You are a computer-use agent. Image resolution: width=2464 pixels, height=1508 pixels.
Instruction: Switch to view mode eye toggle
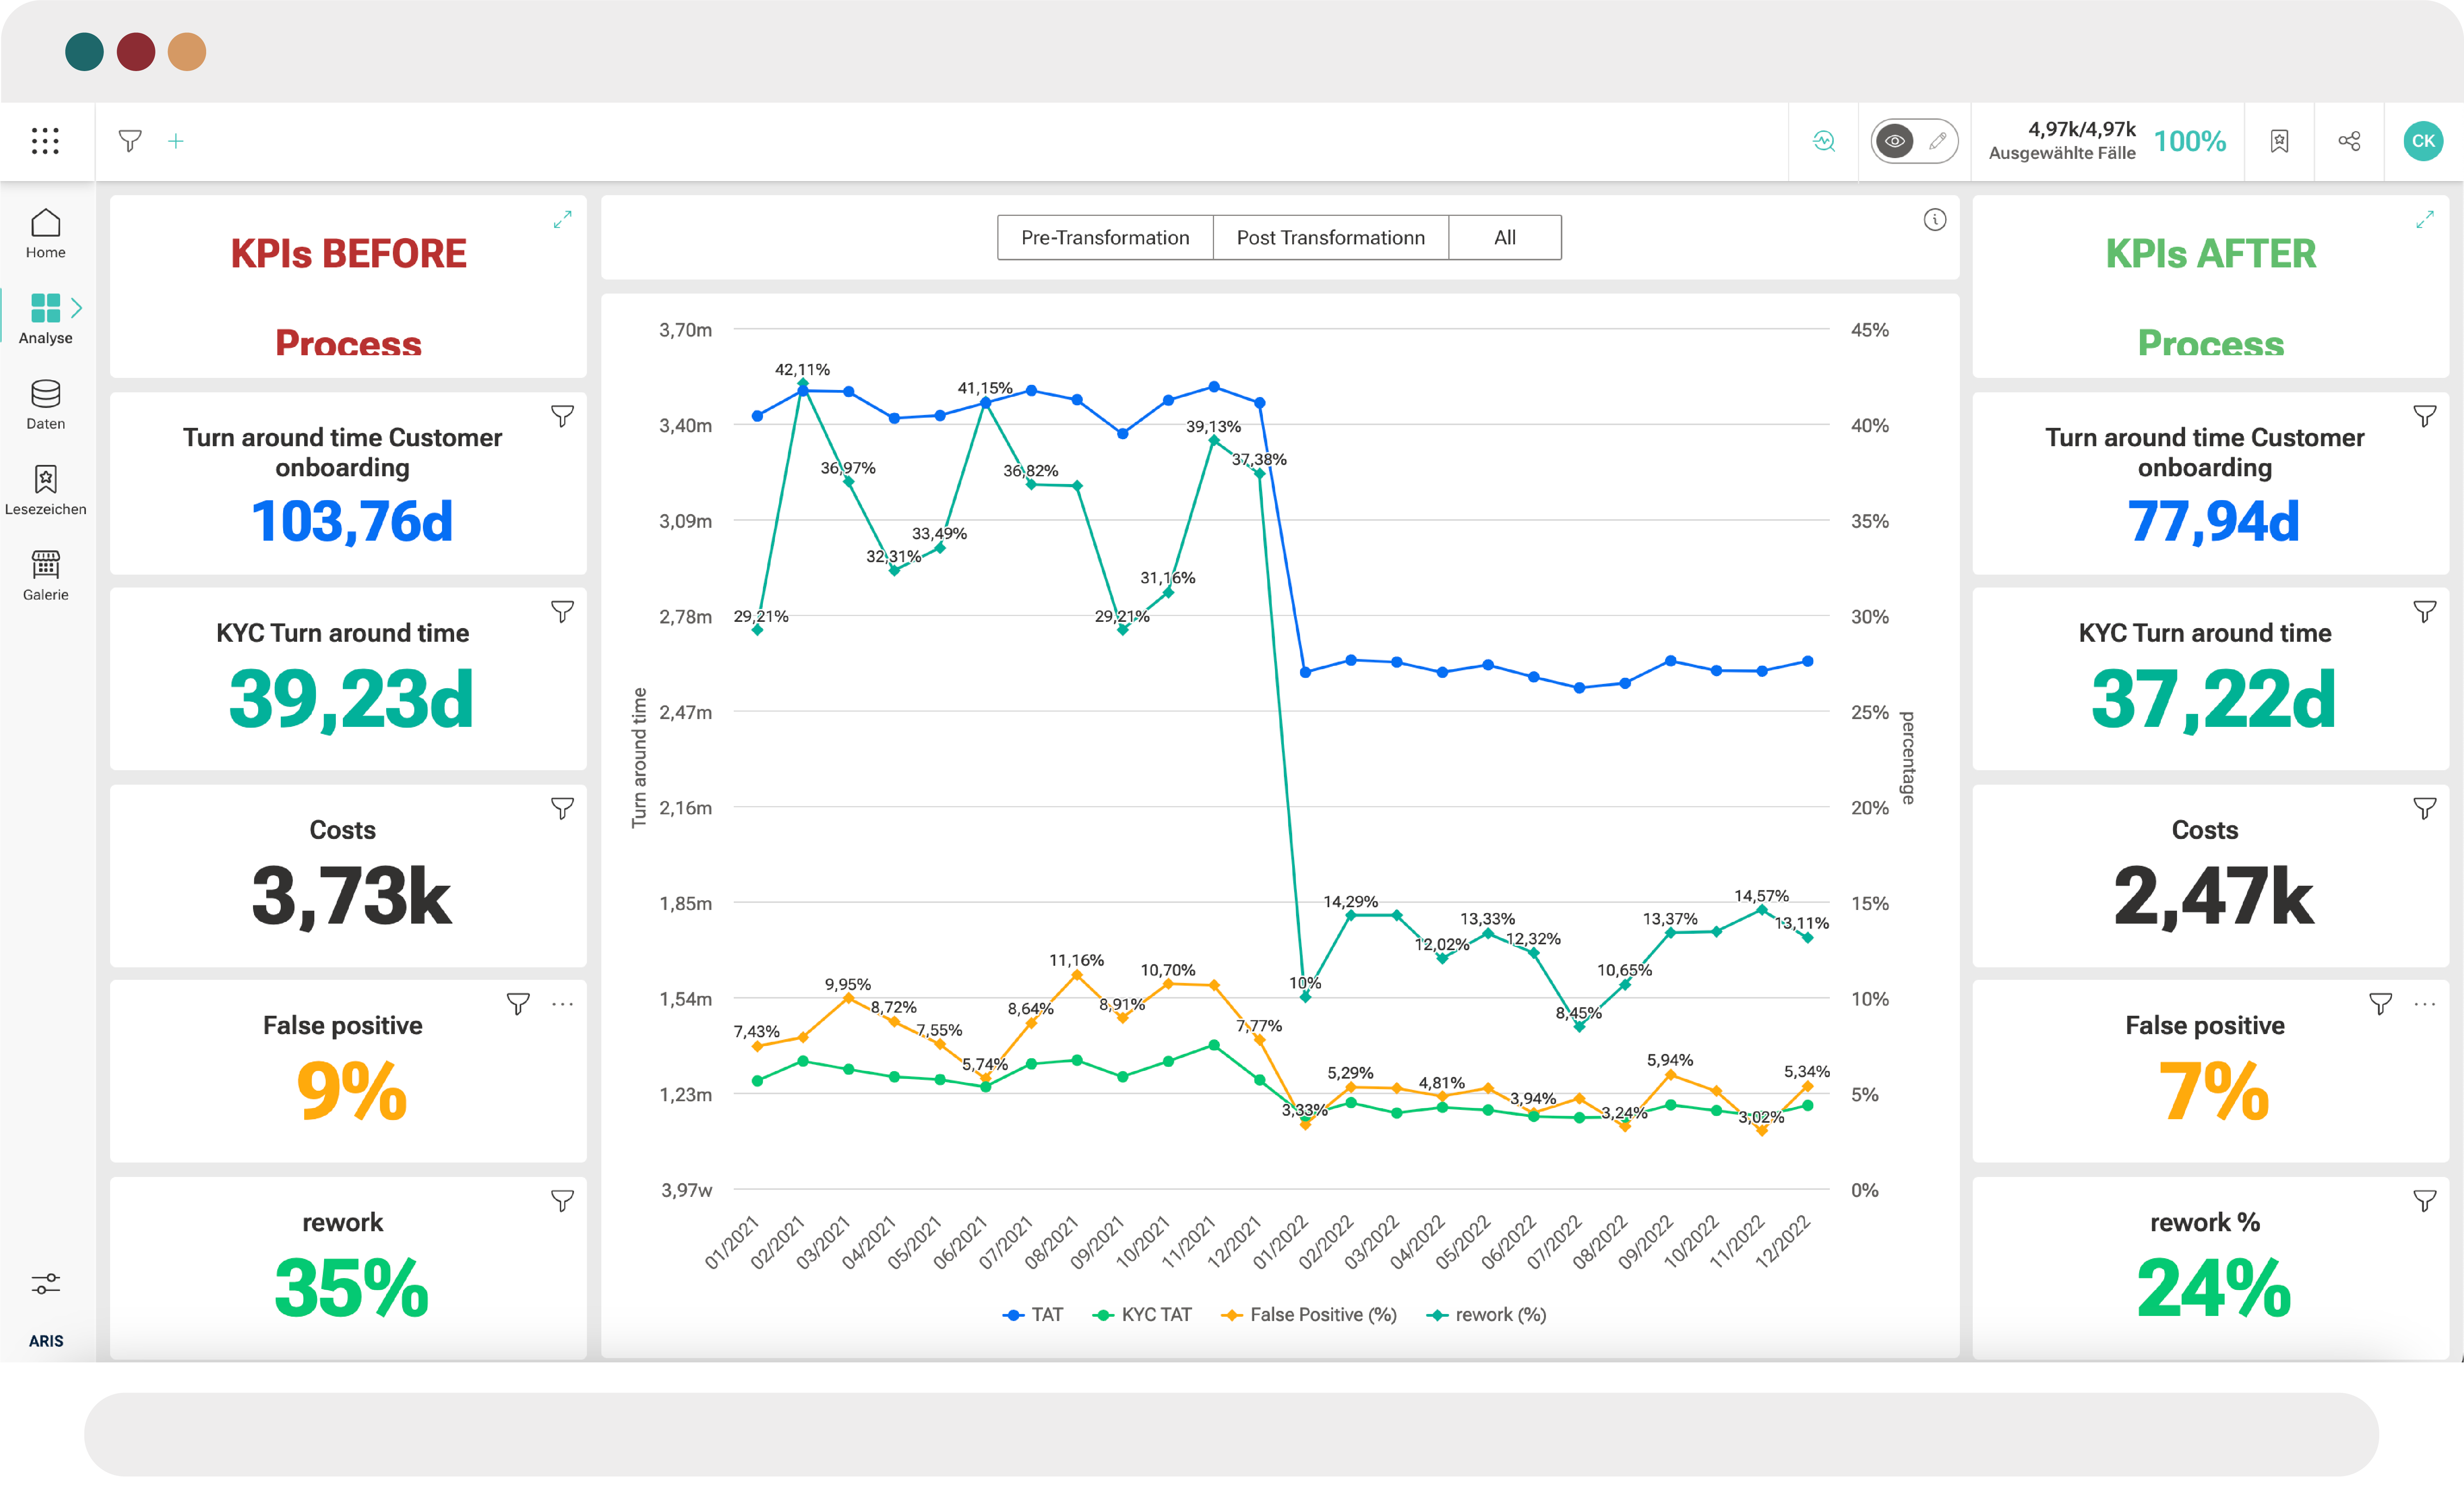coord(1894,141)
